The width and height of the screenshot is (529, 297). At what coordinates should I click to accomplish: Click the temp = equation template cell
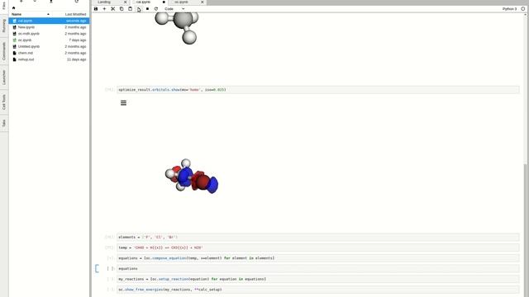point(317,247)
